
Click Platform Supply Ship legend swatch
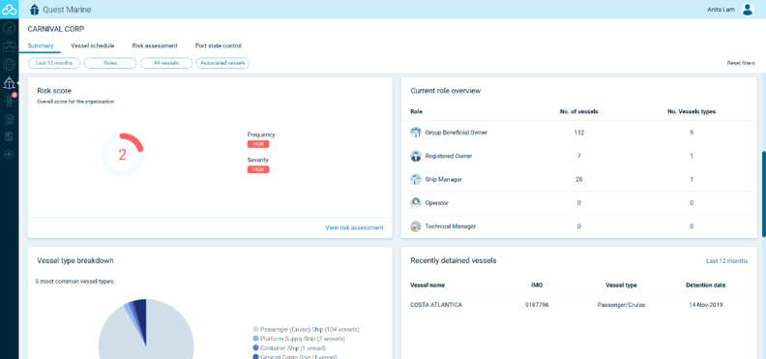tap(255, 339)
